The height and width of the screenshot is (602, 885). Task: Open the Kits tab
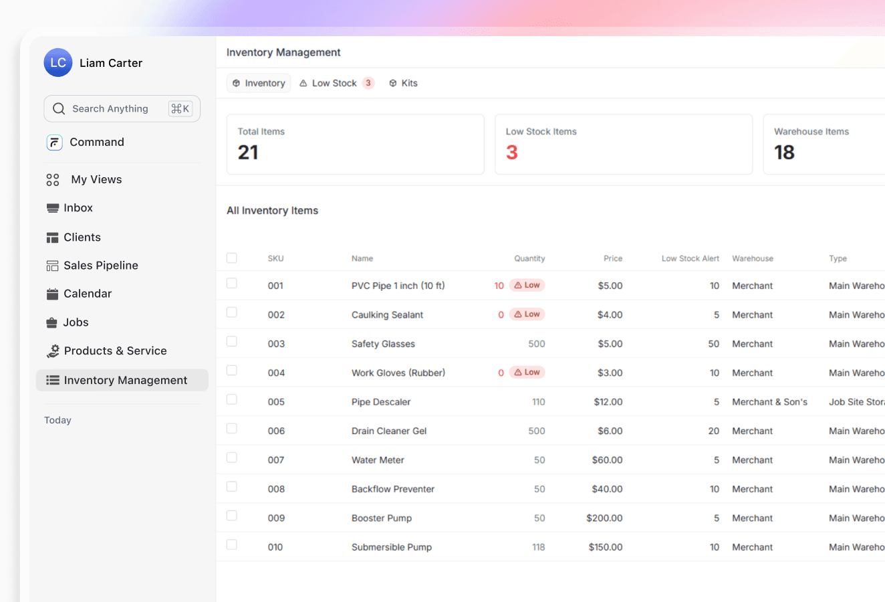(x=403, y=84)
